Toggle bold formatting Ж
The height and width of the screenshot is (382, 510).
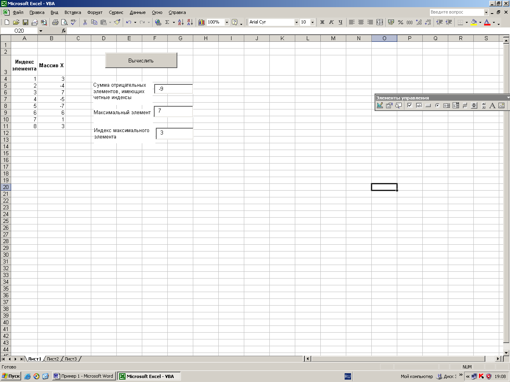pos(322,22)
